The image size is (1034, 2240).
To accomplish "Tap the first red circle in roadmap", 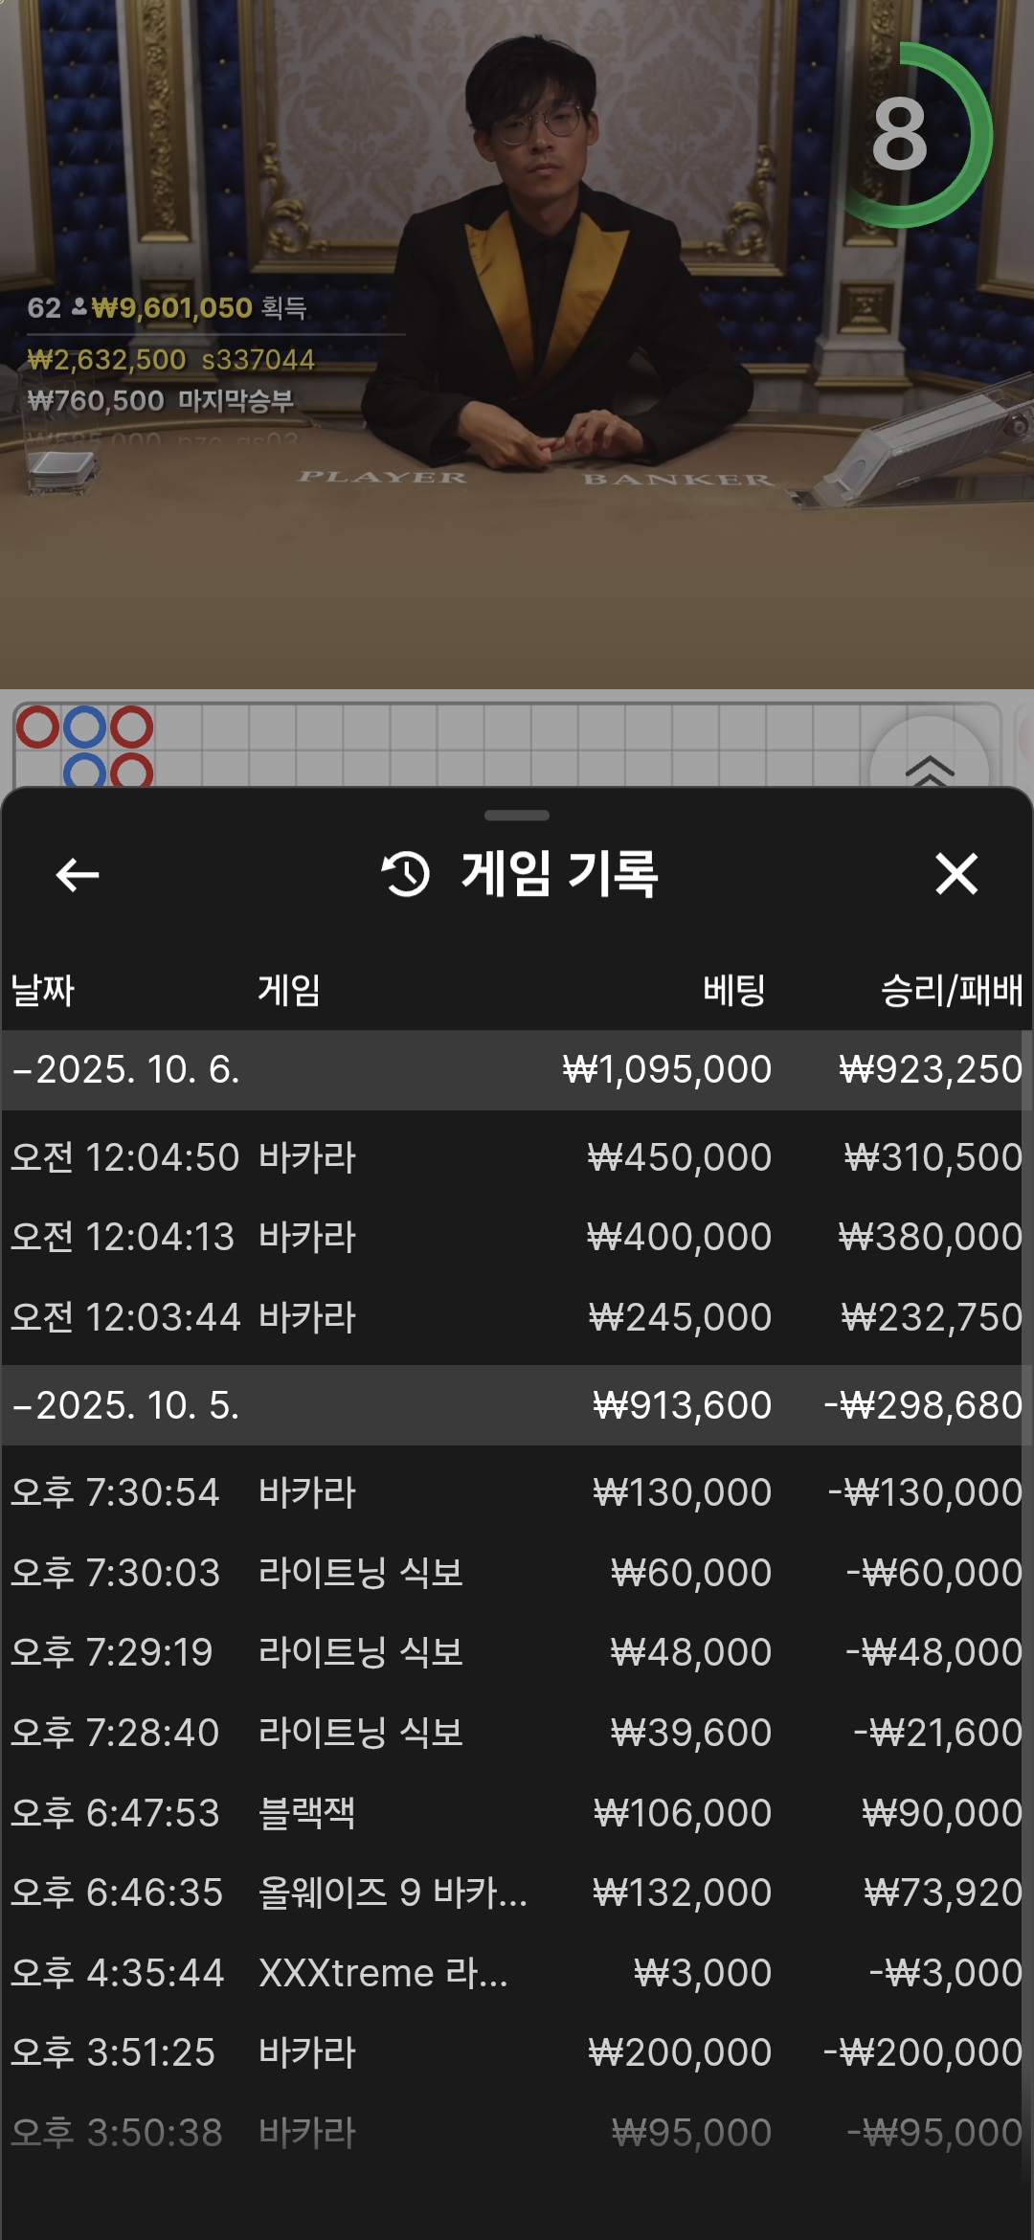I will [38, 728].
